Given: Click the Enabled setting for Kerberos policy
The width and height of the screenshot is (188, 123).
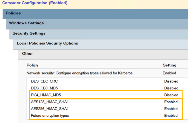Looking at the screenshot, I should click(169, 73).
